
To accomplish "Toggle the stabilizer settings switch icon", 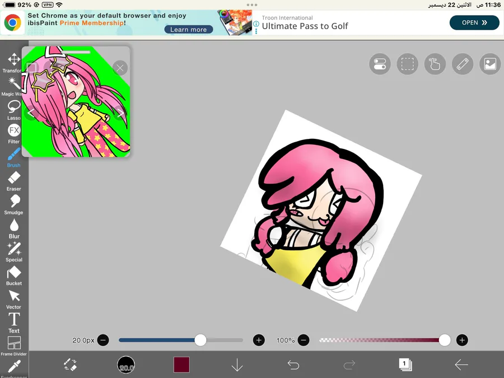I will 380,64.
